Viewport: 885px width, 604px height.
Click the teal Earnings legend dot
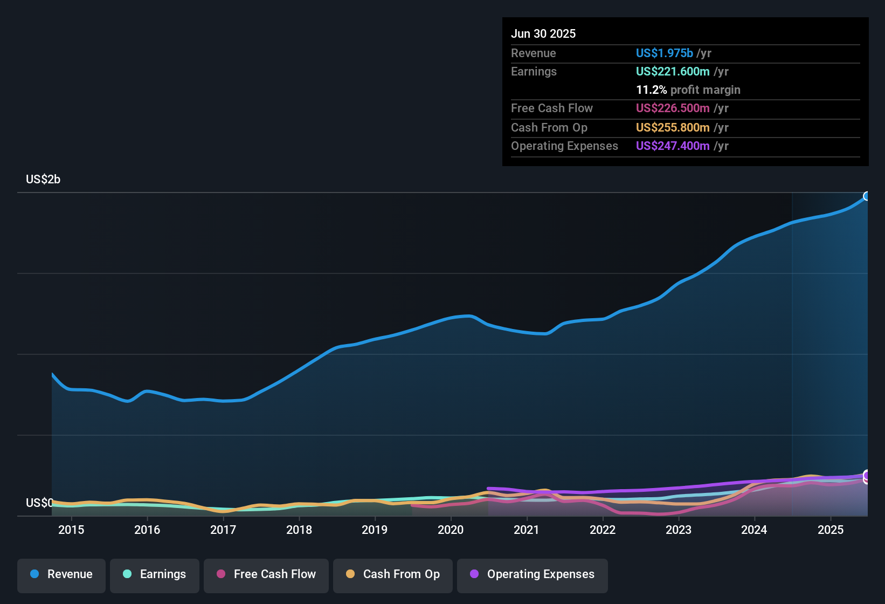pyautogui.click(x=127, y=574)
